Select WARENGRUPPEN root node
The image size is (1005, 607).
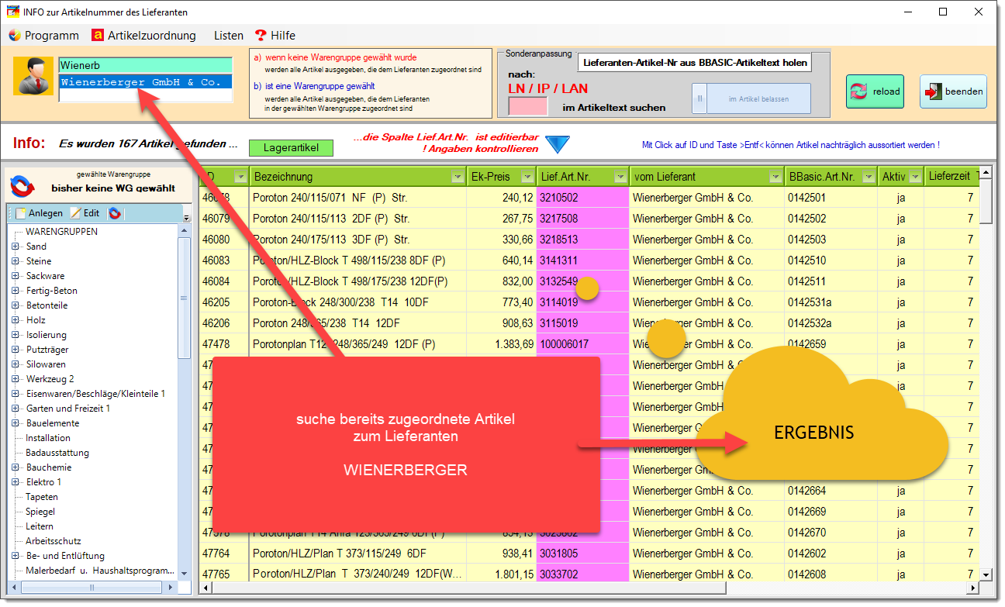[61, 232]
